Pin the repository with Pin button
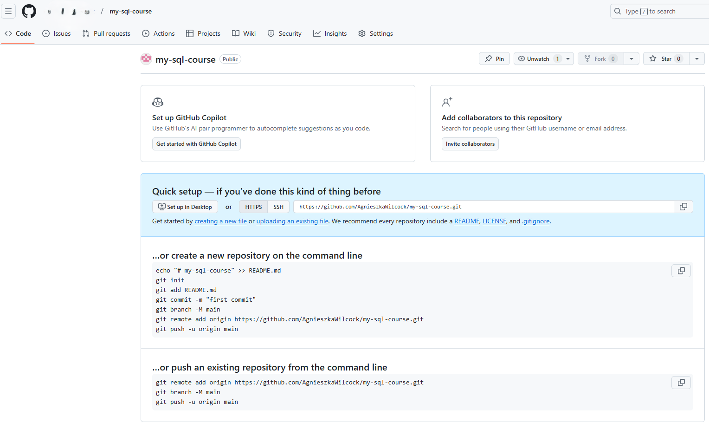The width and height of the screenshot is (709, 429). [x=495, y=58]
